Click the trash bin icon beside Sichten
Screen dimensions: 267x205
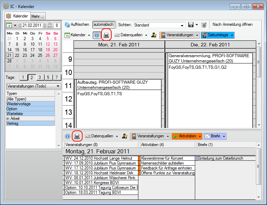204,25
